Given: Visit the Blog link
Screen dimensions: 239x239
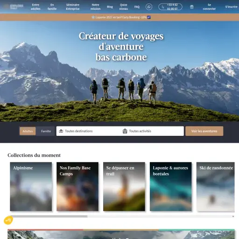Looking at the screenshot, I should coord(110,7).
